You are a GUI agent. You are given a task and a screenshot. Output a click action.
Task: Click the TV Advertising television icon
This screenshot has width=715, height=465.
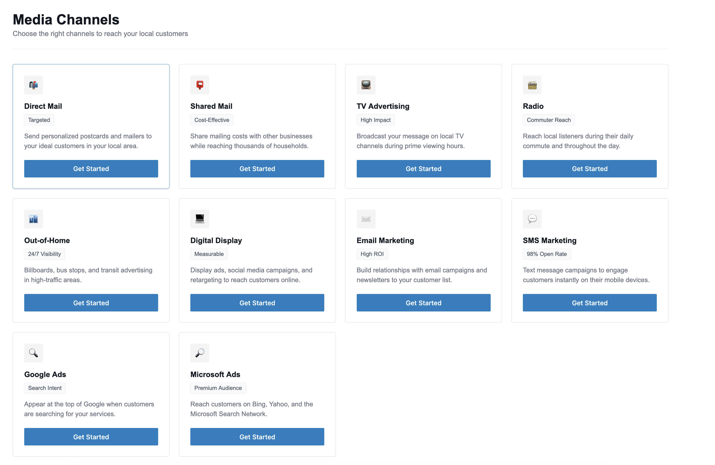pos(366,85)
